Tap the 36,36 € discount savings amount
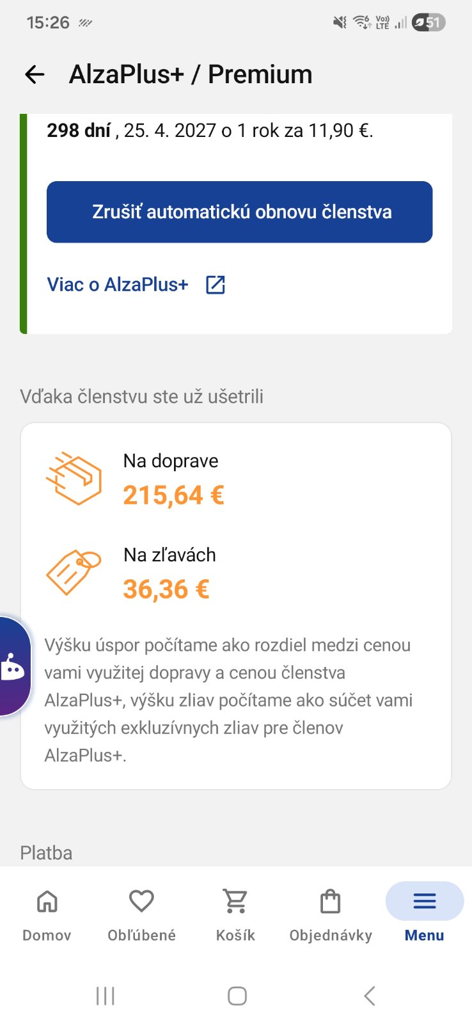Viewport: 472px width, 1024px height. coord(166,589)
